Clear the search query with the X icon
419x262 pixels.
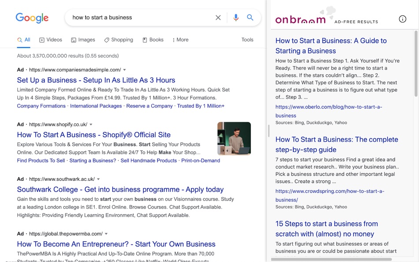(218, 18)
